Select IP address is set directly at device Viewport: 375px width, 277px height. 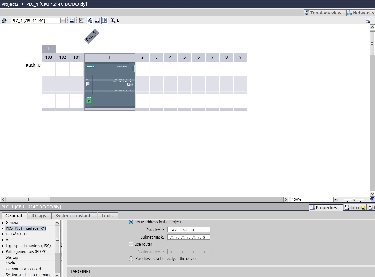[x=131, y=258]
